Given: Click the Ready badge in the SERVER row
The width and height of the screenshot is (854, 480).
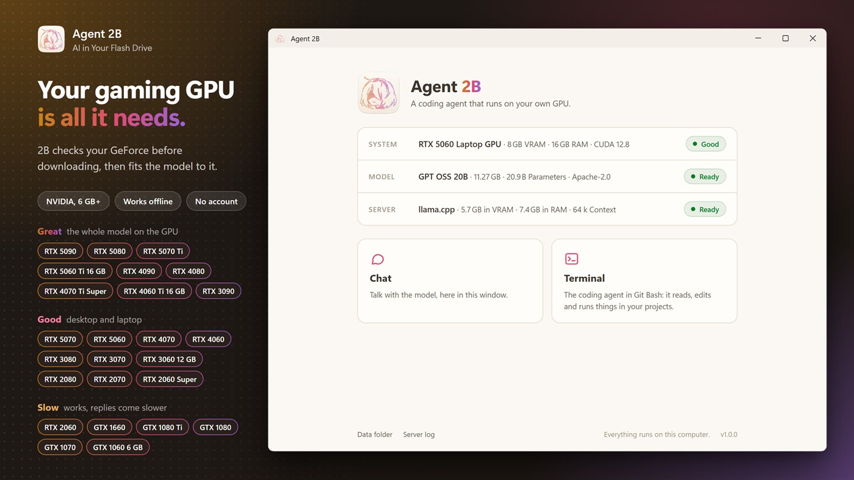Looking at the screenshot, I should [x=704, y=209].
